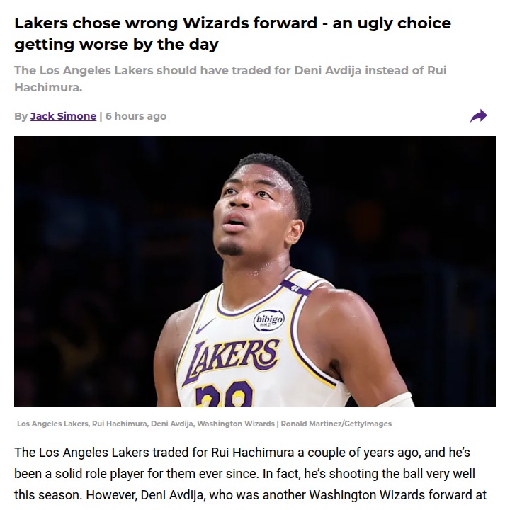Click 'Washington Wizards' in the image caption

[236, 424]
